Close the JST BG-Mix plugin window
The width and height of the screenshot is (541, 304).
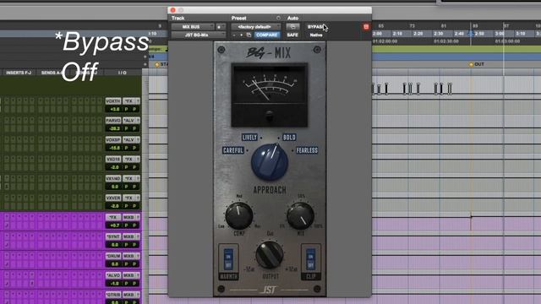172,10
